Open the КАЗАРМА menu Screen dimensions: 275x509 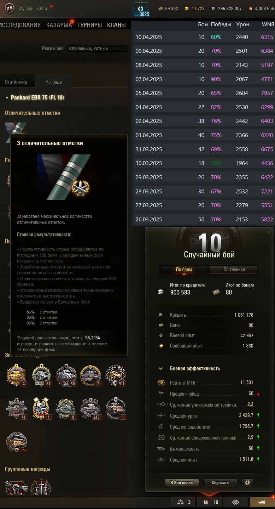pyautogui.click(x=59, y=25)
